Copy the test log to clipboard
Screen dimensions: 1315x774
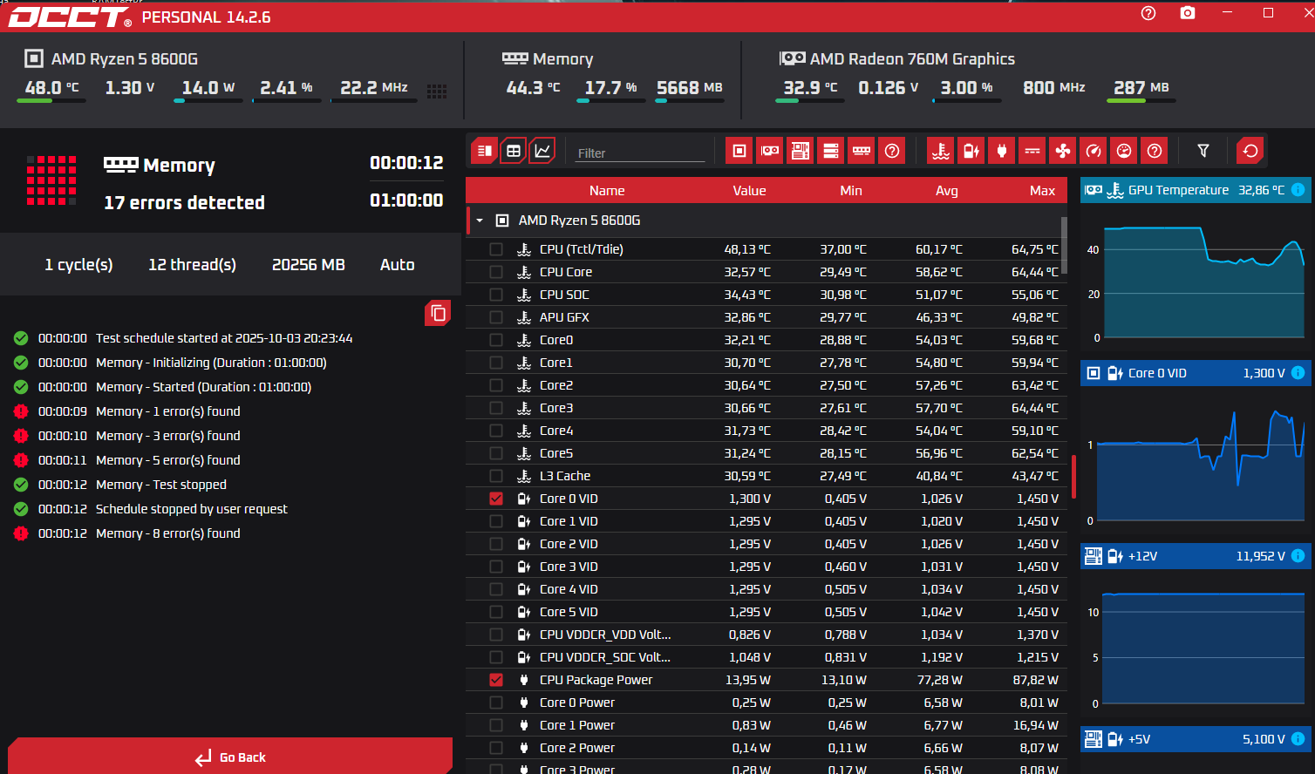(x=438, y=313)
